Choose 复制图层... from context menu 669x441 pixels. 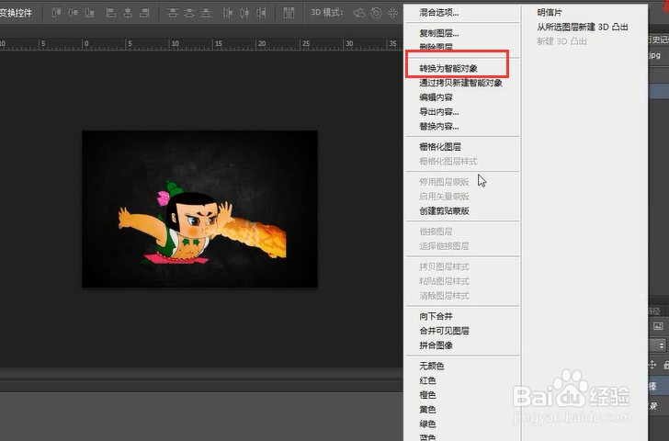pos(438,33)
